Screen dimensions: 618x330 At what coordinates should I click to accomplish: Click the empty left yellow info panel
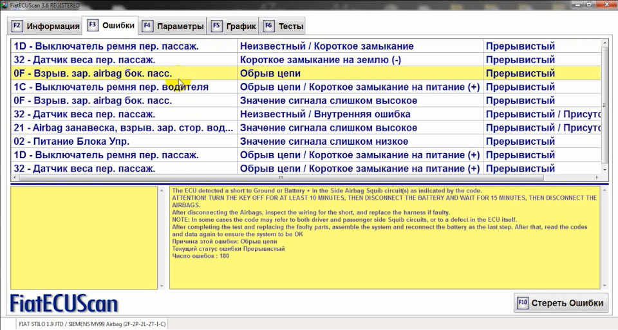[x=84, y=238]
